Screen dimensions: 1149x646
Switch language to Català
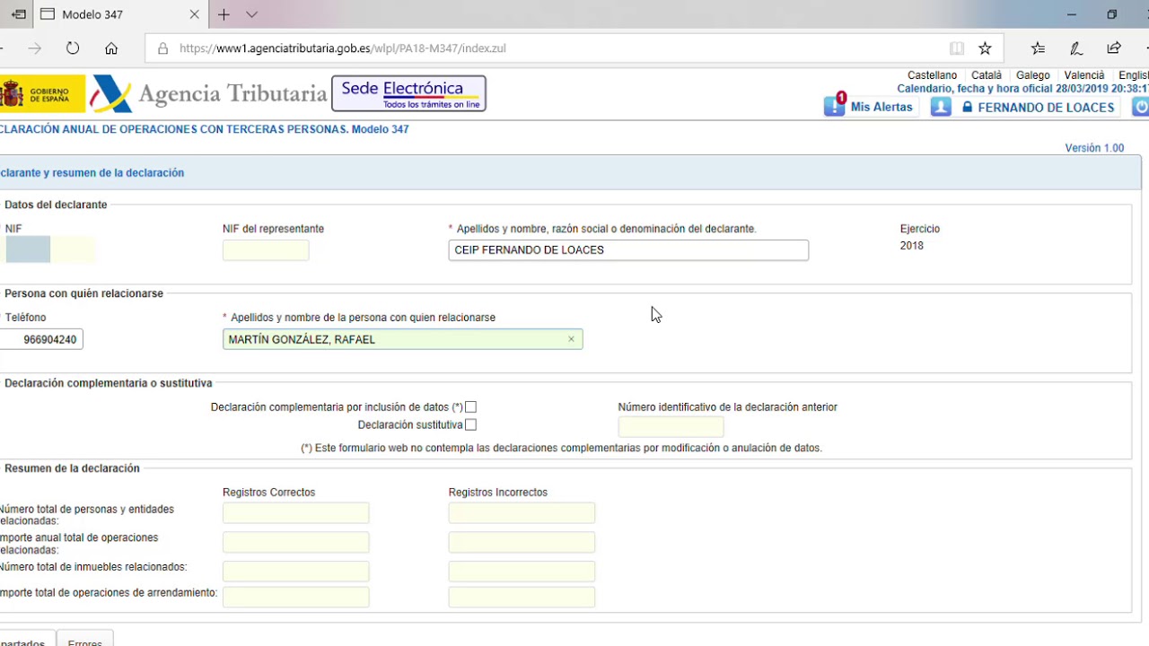(x=987, y=75)
